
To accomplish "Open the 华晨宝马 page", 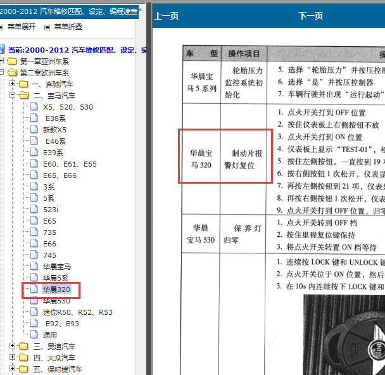I will coord(57,267).
